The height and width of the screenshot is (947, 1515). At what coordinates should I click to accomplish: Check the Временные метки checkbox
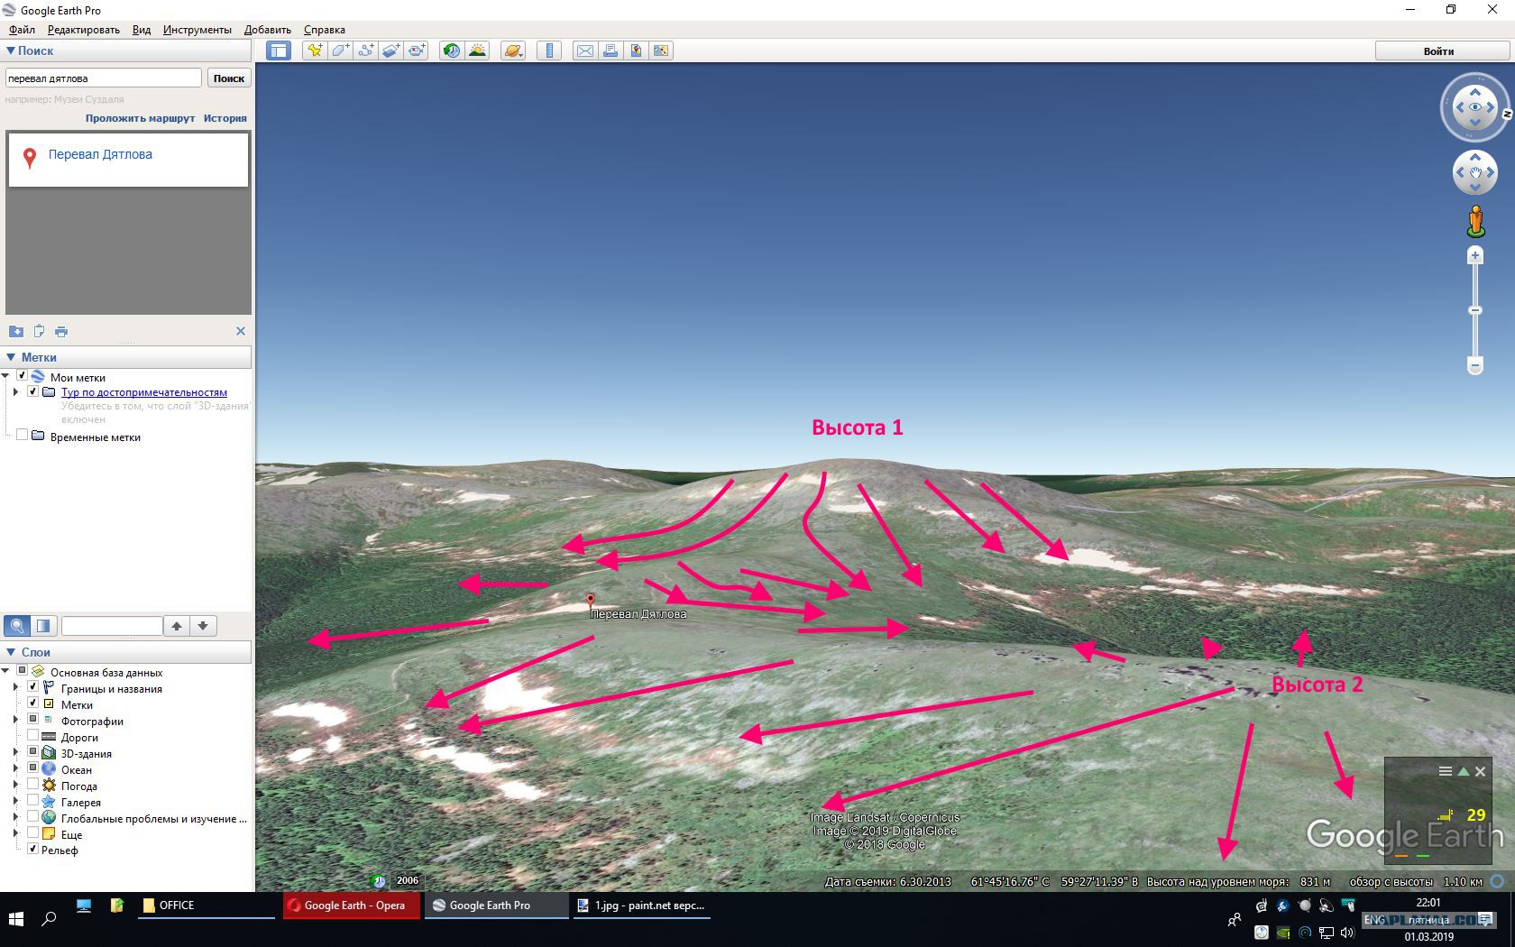click(23, 436)
